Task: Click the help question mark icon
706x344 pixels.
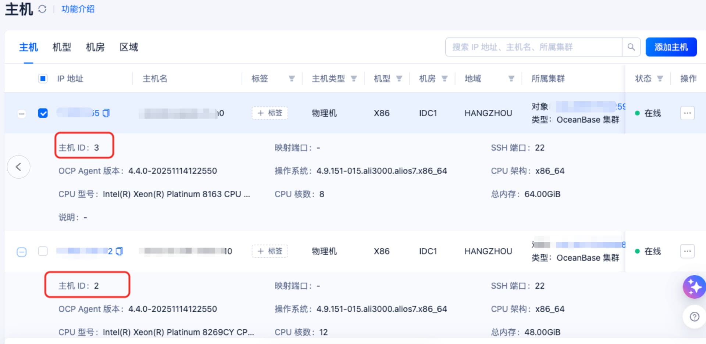Action: pyautogui.click(x=694, y=316)
